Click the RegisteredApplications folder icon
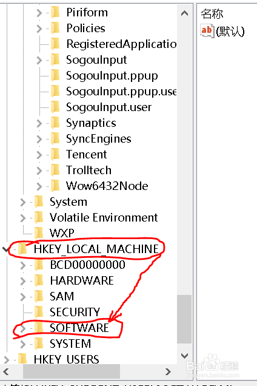This screenshot has height=386, width=257. coord(55,44)
